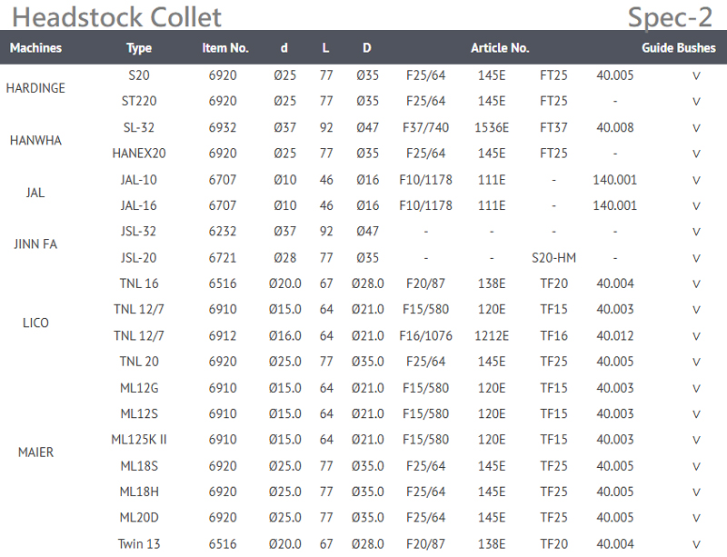727x557 pixels.
Task: Click the Item No. column header
Action: coord(225,48)
